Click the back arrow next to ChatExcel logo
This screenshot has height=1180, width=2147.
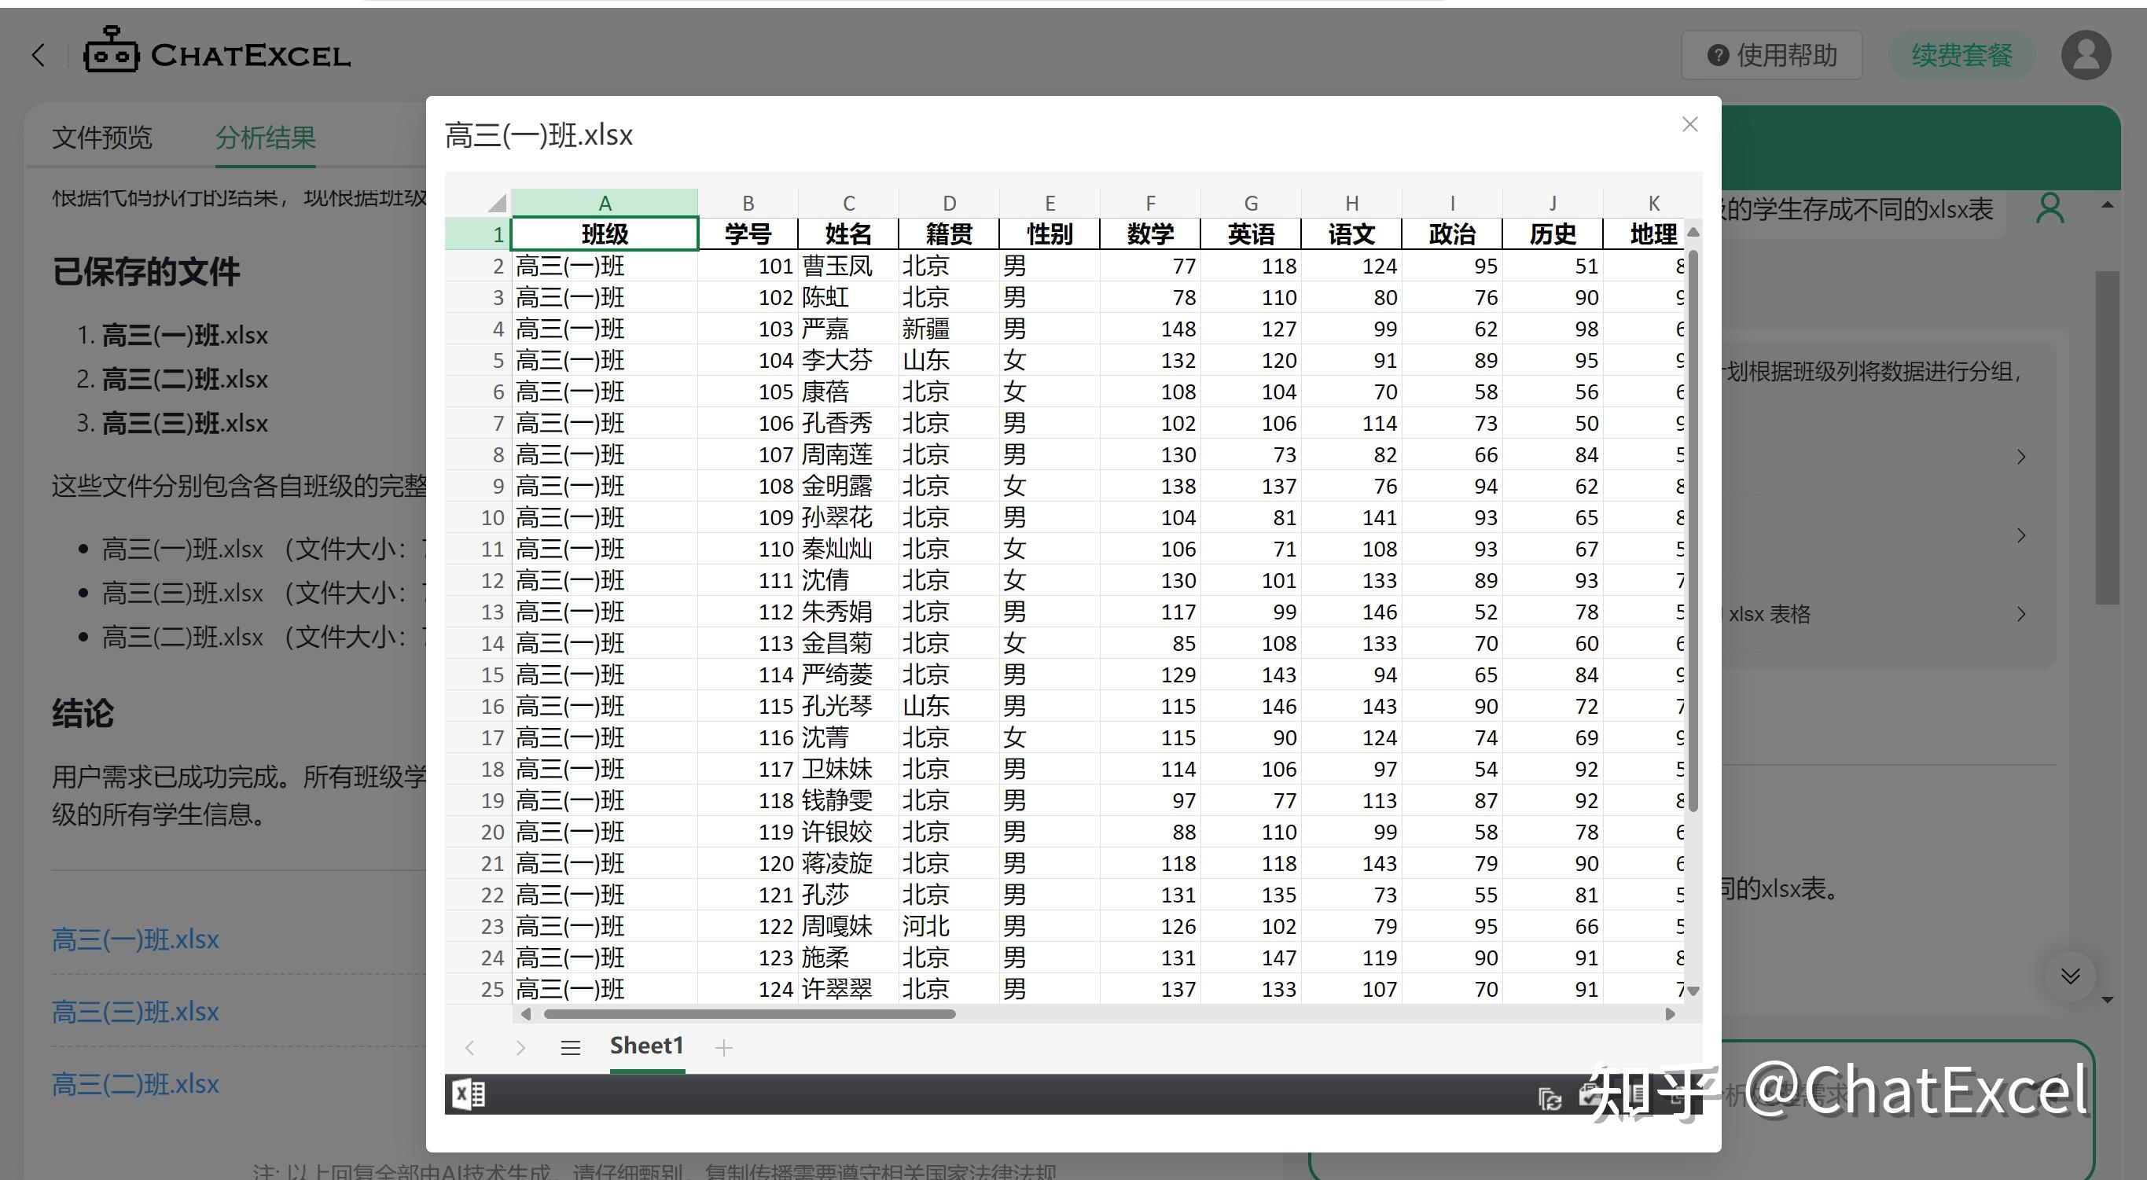(39, 54)
